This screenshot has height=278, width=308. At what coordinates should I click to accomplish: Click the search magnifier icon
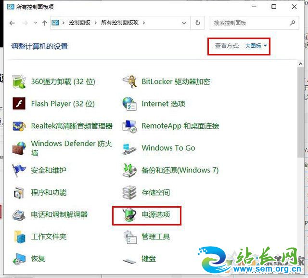point(293,23)
